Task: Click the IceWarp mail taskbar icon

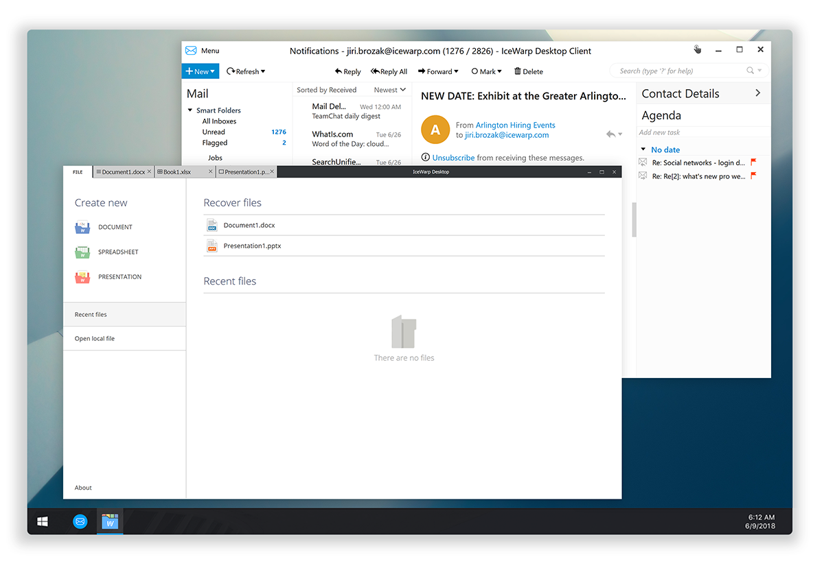Action: [x=80, y=522]
